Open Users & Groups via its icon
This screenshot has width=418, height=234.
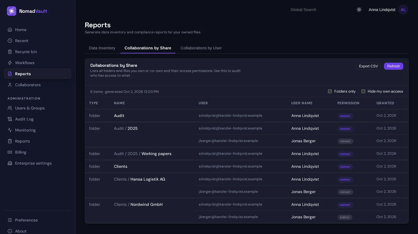(10, 108)
